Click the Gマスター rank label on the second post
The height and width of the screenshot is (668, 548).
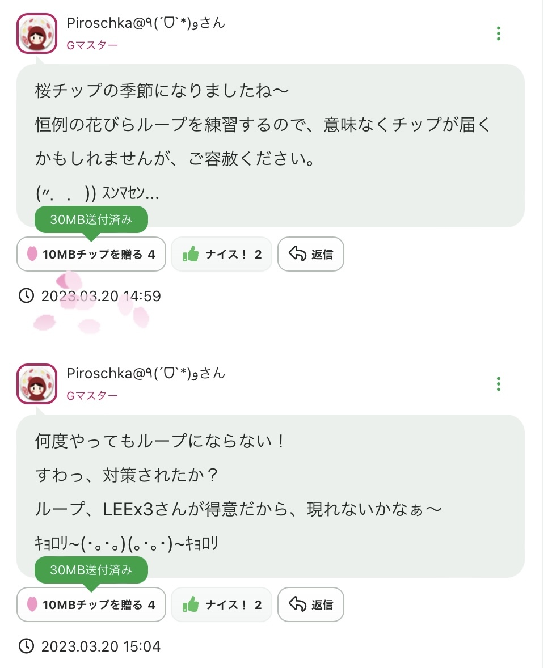pyautogui.click(x=92, y=396)
